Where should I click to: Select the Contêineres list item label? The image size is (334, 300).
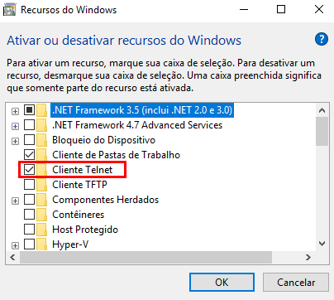(79, 215)
